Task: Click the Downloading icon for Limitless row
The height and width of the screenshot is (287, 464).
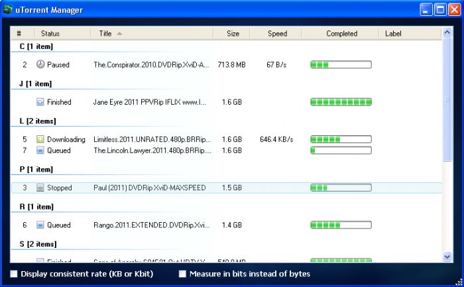Action: point(40,139)
